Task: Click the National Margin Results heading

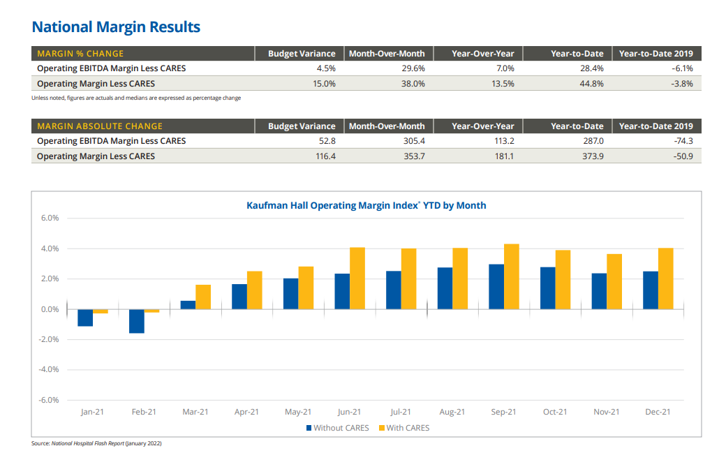Action: click(116, 27)
